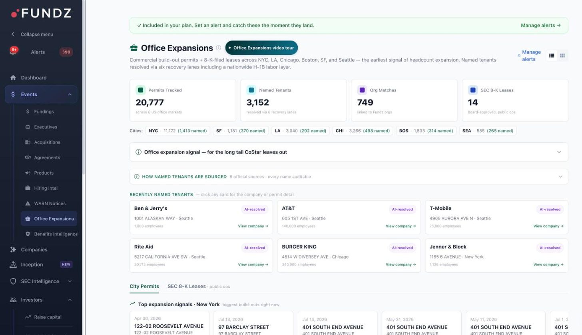Click the 398 alerts count badge

66,52
